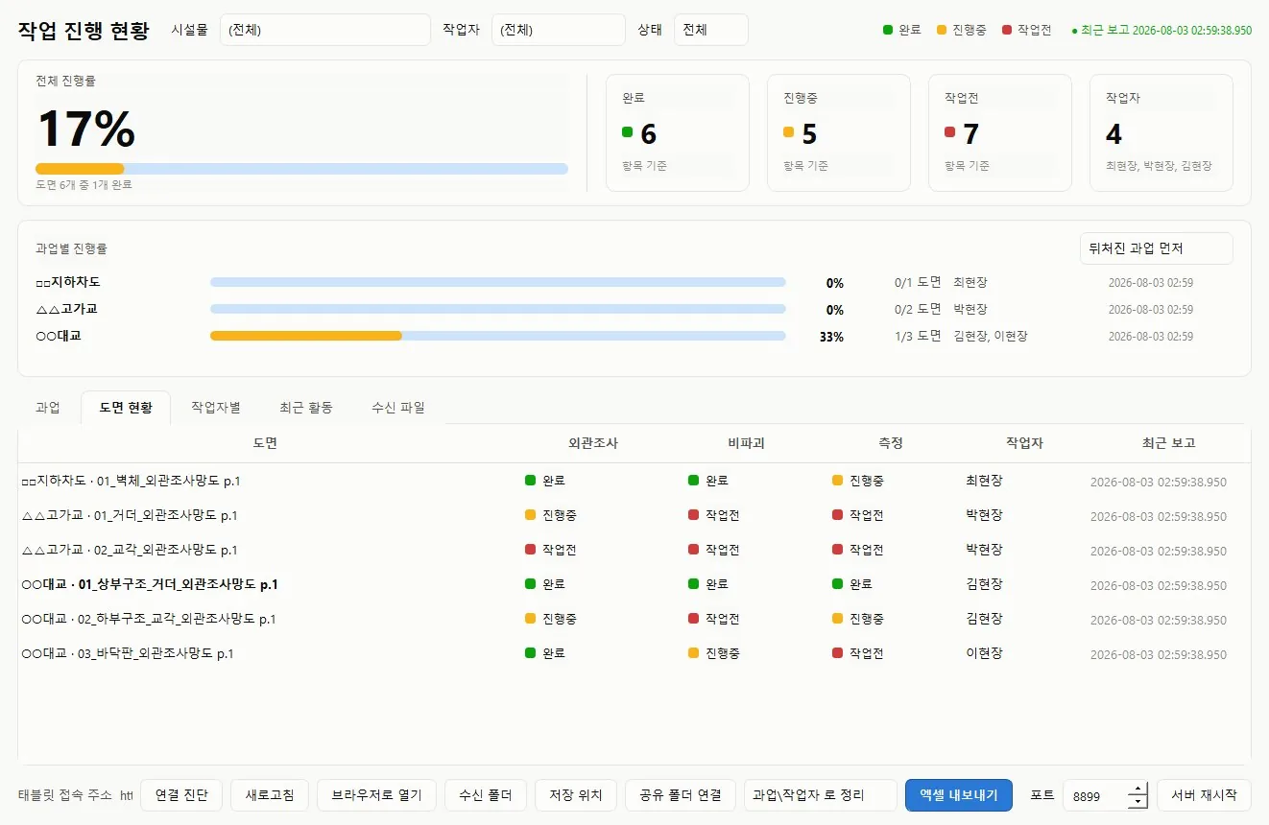Open the 과업\작업자 로 정리 dropdown
Image resolution: width=1269 pixels, height=825 pixels.
click(820, 795)
